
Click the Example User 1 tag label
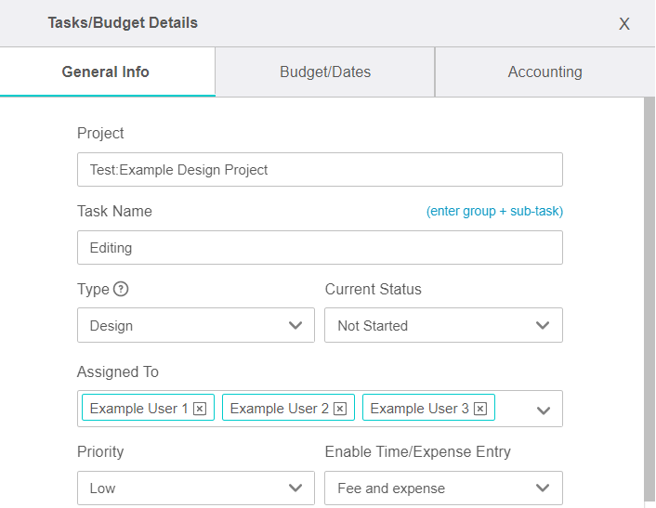pyautogui.click(x=139, y=409)
